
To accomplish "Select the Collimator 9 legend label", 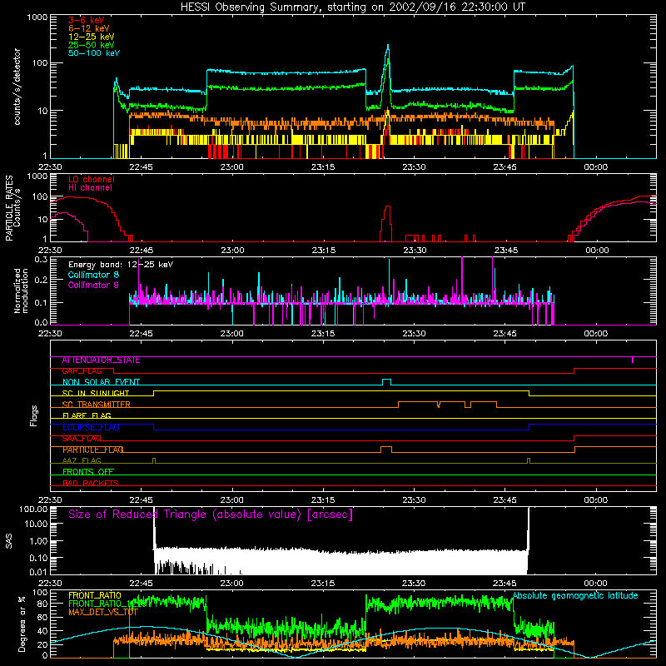I will pos(93,285).
